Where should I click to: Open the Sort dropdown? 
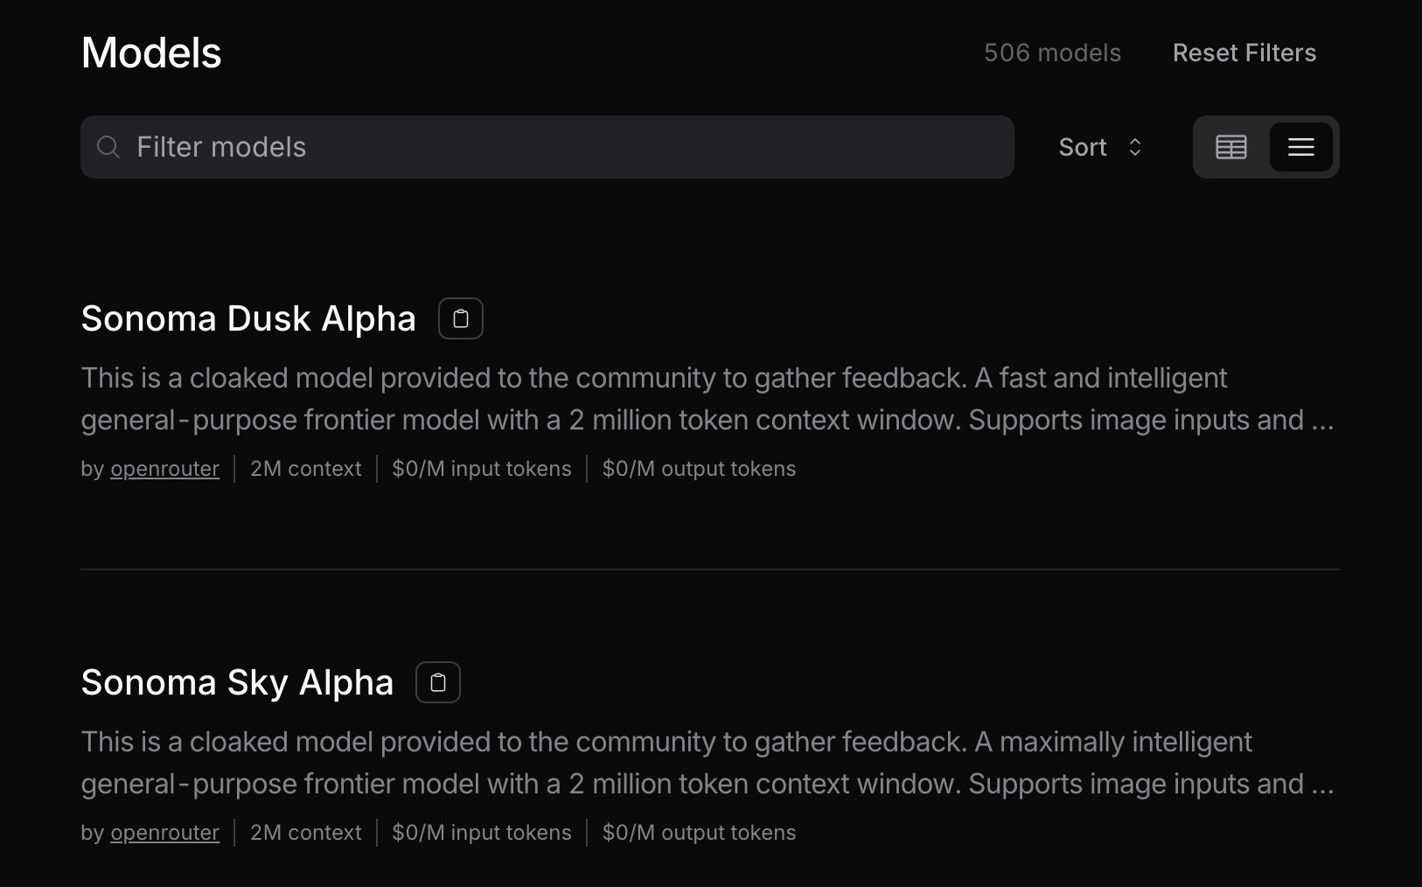(1100, 147)
